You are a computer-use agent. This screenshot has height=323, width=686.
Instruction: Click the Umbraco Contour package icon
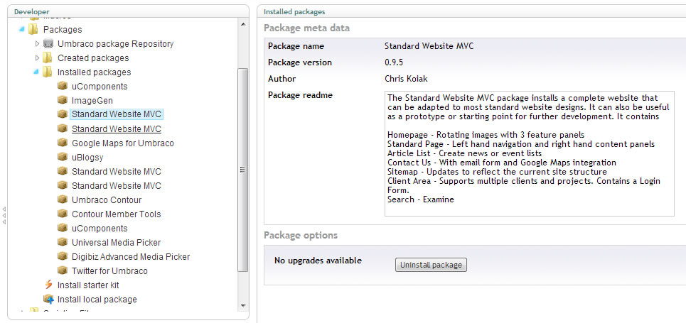pyautogui.click(x=63, y=200)
